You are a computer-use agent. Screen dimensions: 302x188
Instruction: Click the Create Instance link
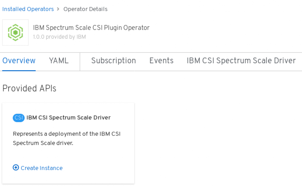coord(42,168)
